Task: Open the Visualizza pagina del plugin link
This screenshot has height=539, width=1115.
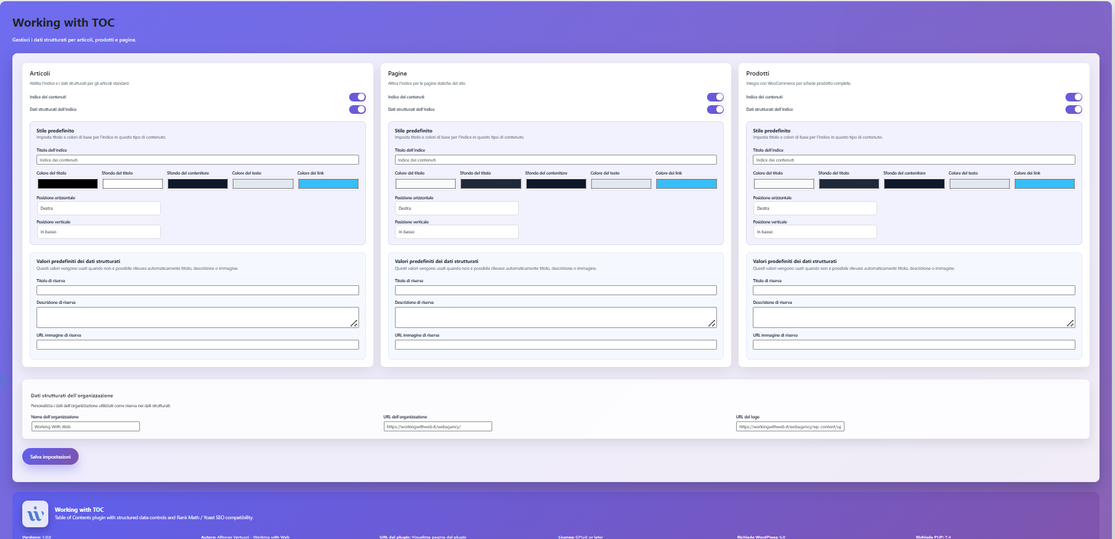Action: [439, 537]
